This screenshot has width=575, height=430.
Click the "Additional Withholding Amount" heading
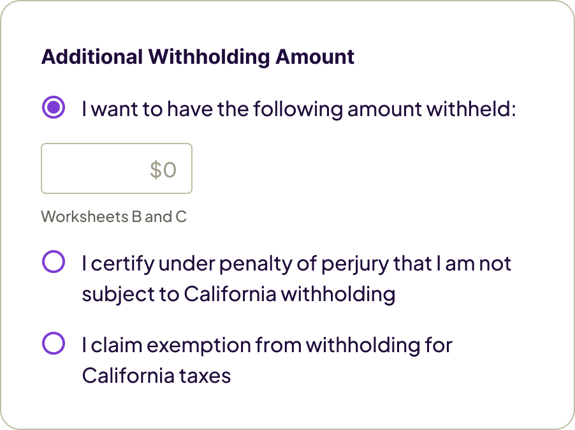pyautogui.click(x=198, y=57)
